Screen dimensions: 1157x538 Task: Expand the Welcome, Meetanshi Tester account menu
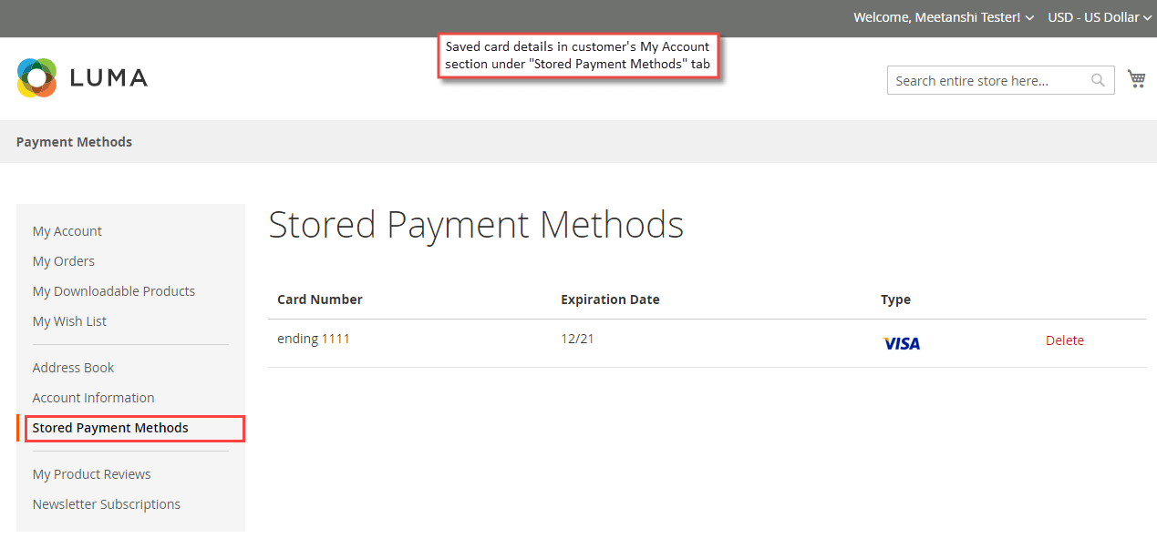coord(937,17)
